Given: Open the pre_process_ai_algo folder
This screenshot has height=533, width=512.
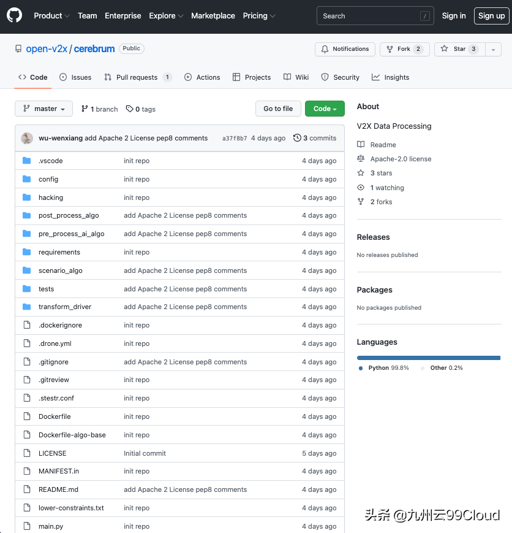Looking at the screenshot, I should click(x=71, y=234).
